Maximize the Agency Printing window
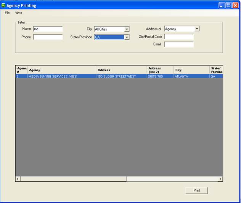The image size is (241, 203). click(x=228, y=5)
